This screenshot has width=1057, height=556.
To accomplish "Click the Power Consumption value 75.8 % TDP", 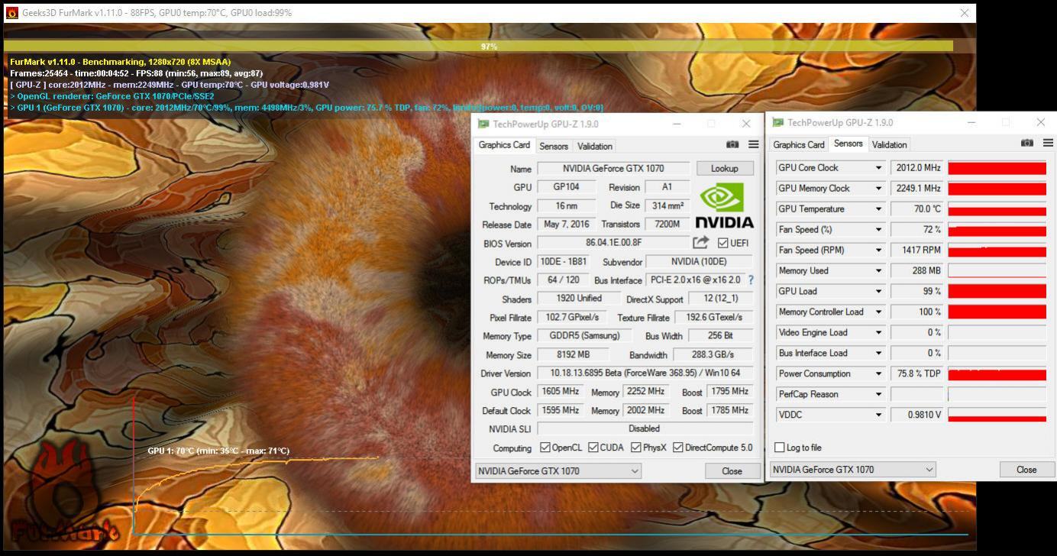I will point(917,374).
